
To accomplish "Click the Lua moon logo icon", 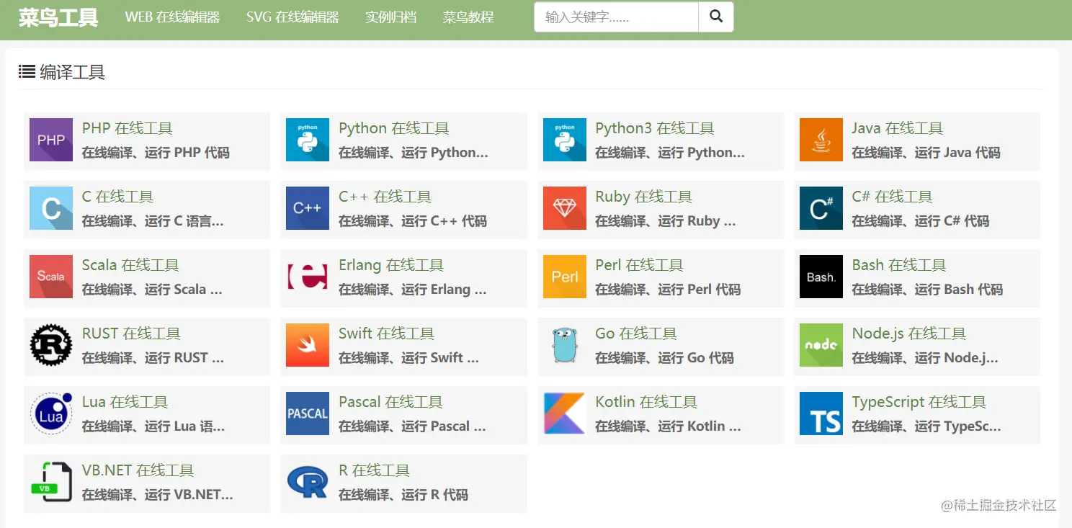I will (51, 413).
